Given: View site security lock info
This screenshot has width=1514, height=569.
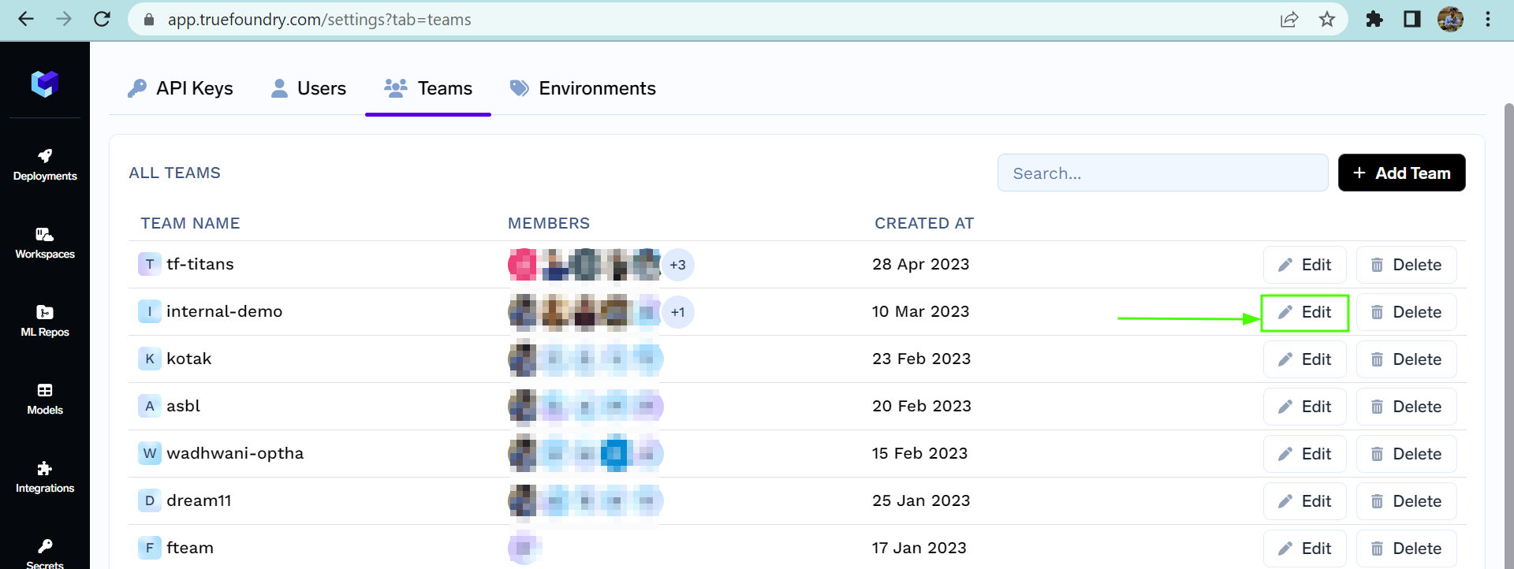Looking at the screenshot, I should [148, 19].
